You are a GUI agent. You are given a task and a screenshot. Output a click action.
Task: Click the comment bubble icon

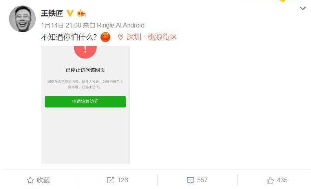190,180
